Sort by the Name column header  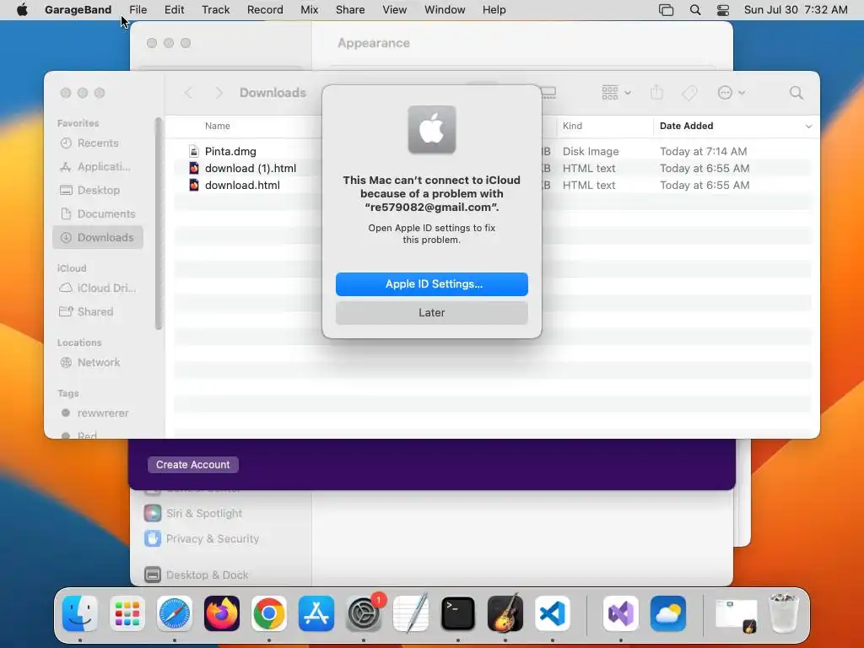[x=217, y=126]
